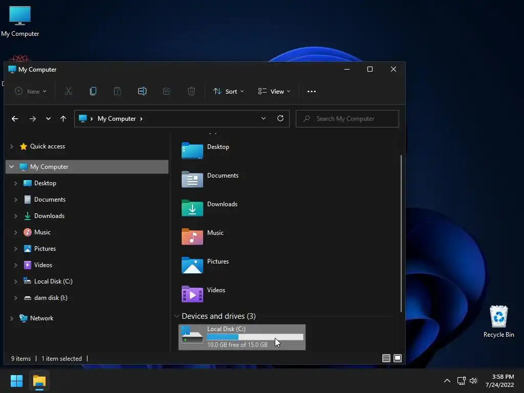Show hidden tray icons chevron
Viewport: 524px width, 393px height.
pos(447,381)
